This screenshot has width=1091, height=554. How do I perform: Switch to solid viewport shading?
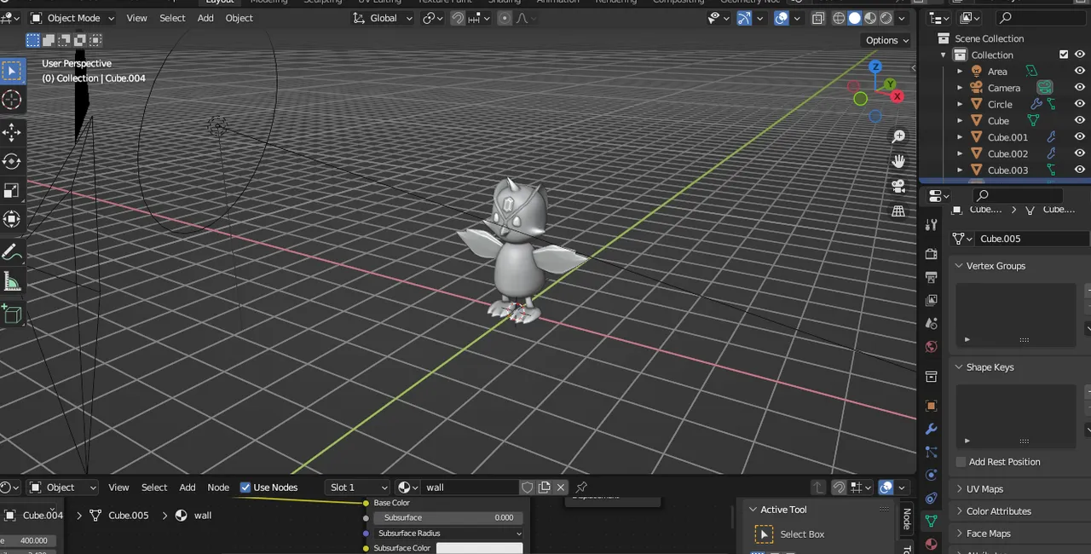coord(855,18)
